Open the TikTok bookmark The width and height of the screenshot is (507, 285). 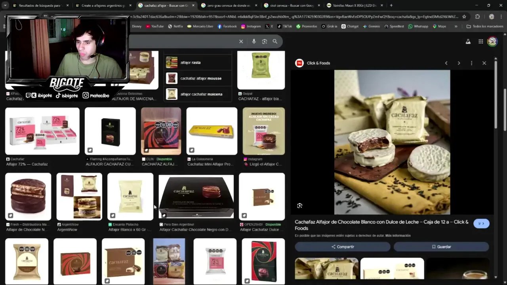[x=285, y=27]
